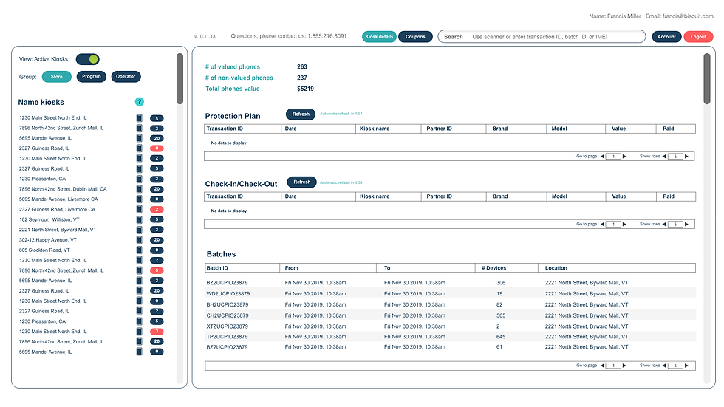This screenshot has width=724, height=407.
Task: Open batch BH2UCPIO23879
Action: (x=228, y=304)
